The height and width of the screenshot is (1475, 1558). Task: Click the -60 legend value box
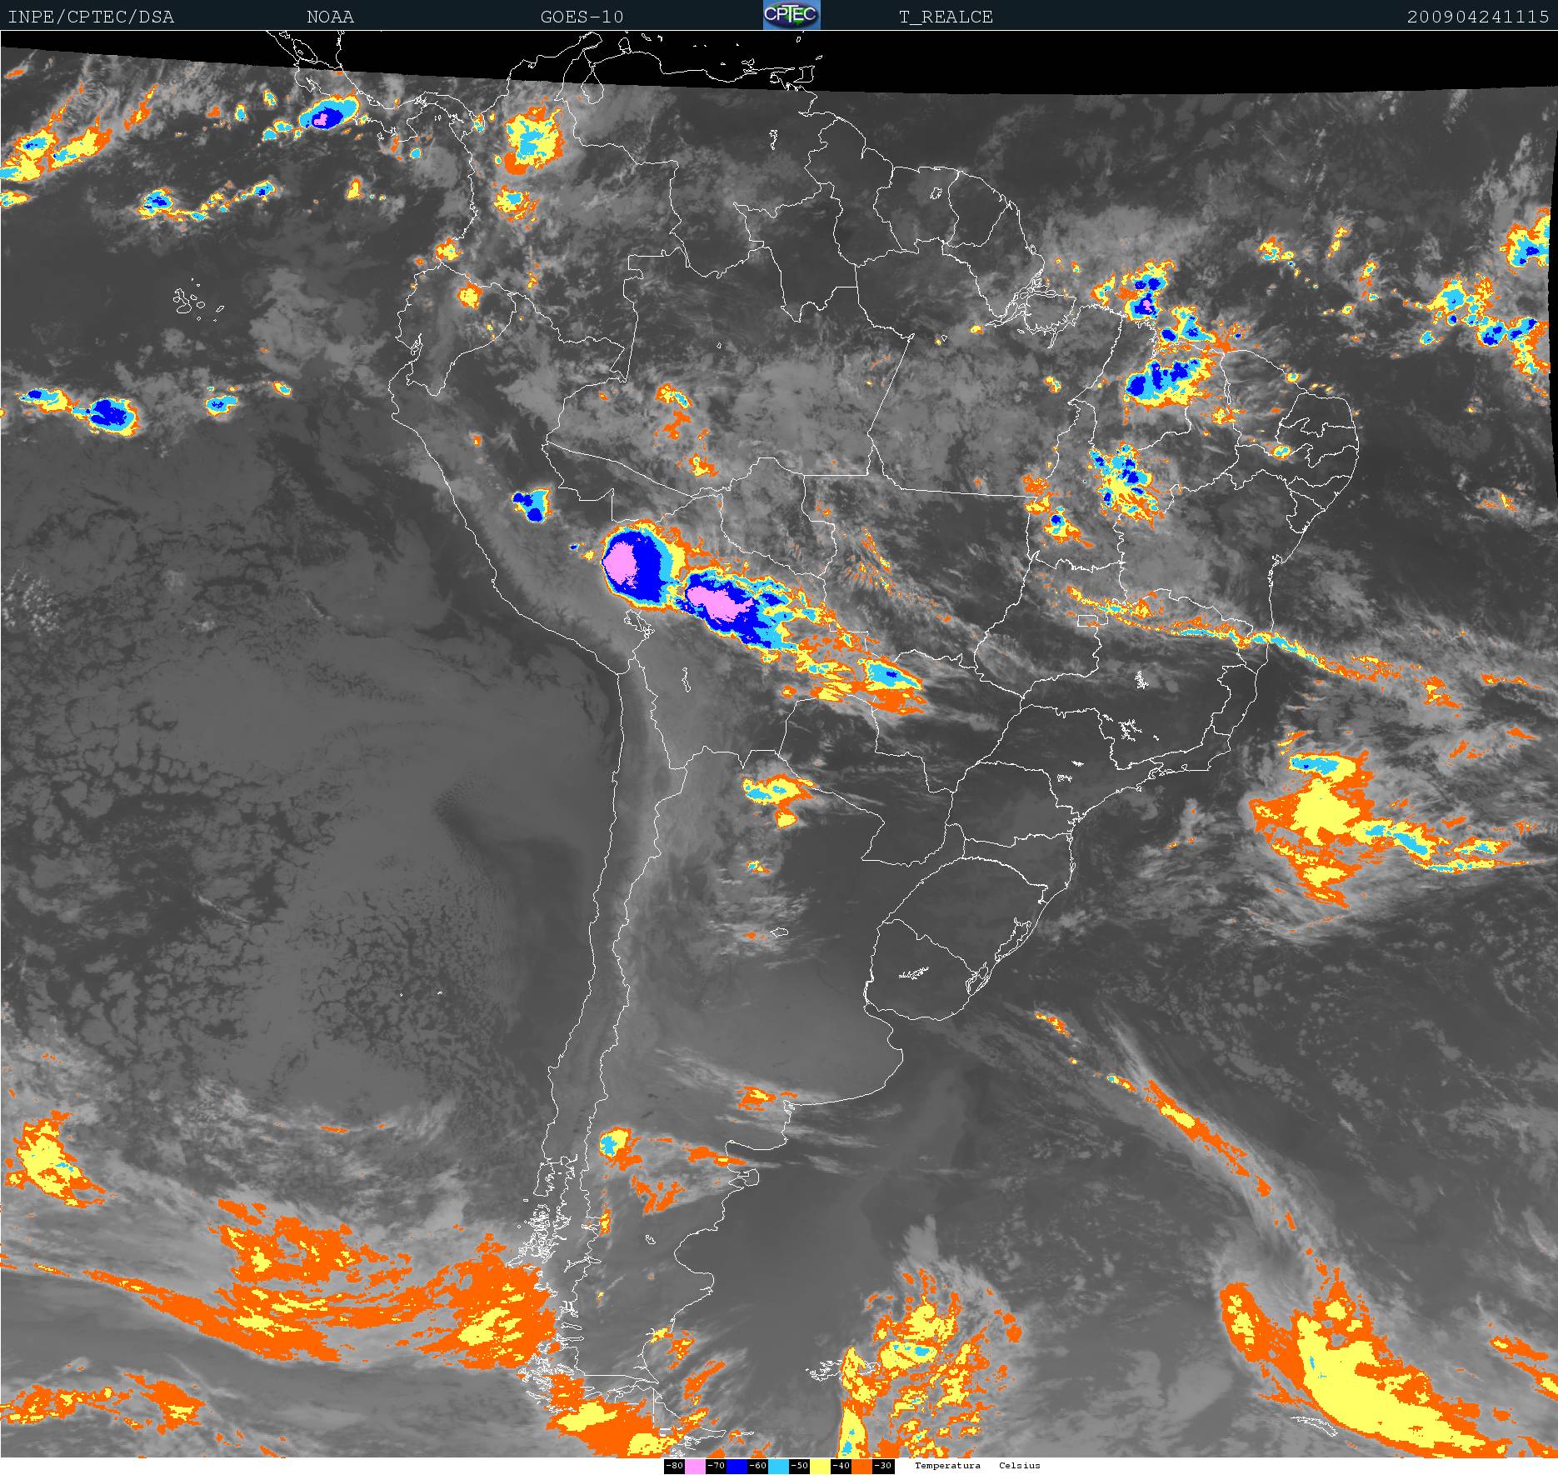(757, 1466)
